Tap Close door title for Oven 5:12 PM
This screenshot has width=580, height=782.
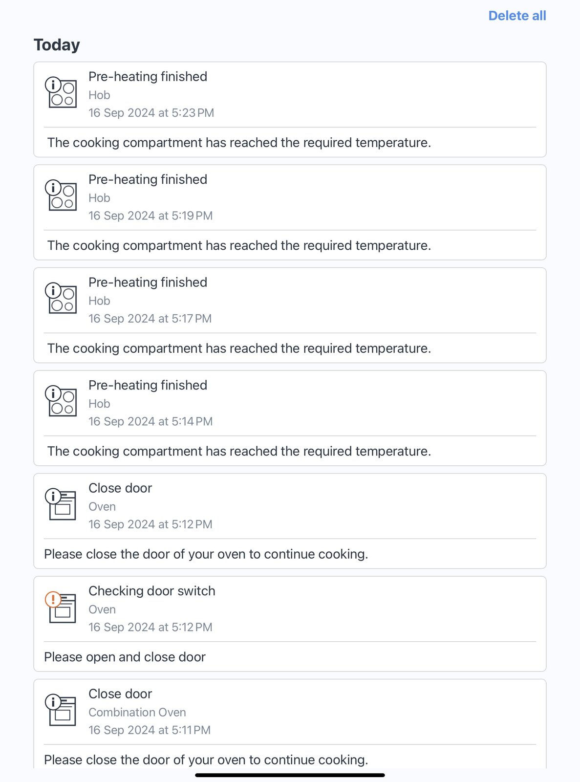coord(120,488)
